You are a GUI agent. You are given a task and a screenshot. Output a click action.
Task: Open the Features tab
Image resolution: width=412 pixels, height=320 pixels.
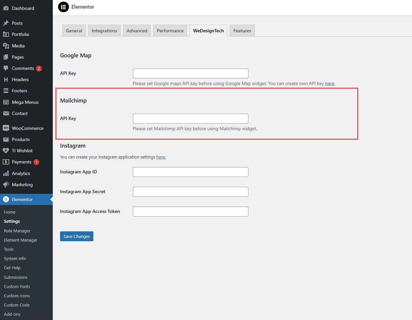click(x=242, y=31)
